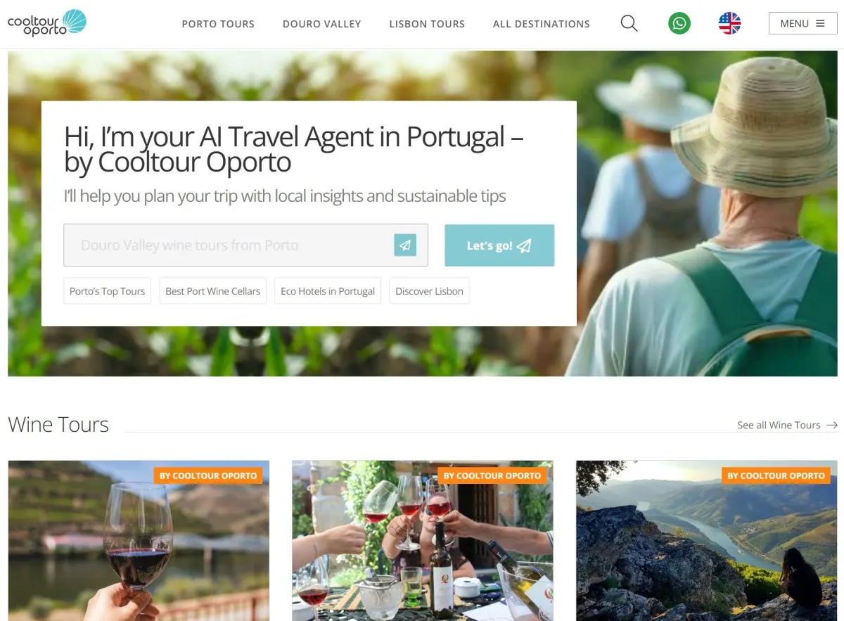Open Porto Tours menu item

(218, 24)
